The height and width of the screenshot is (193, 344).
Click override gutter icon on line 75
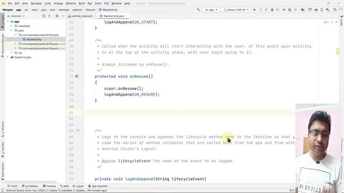[77, 76]
